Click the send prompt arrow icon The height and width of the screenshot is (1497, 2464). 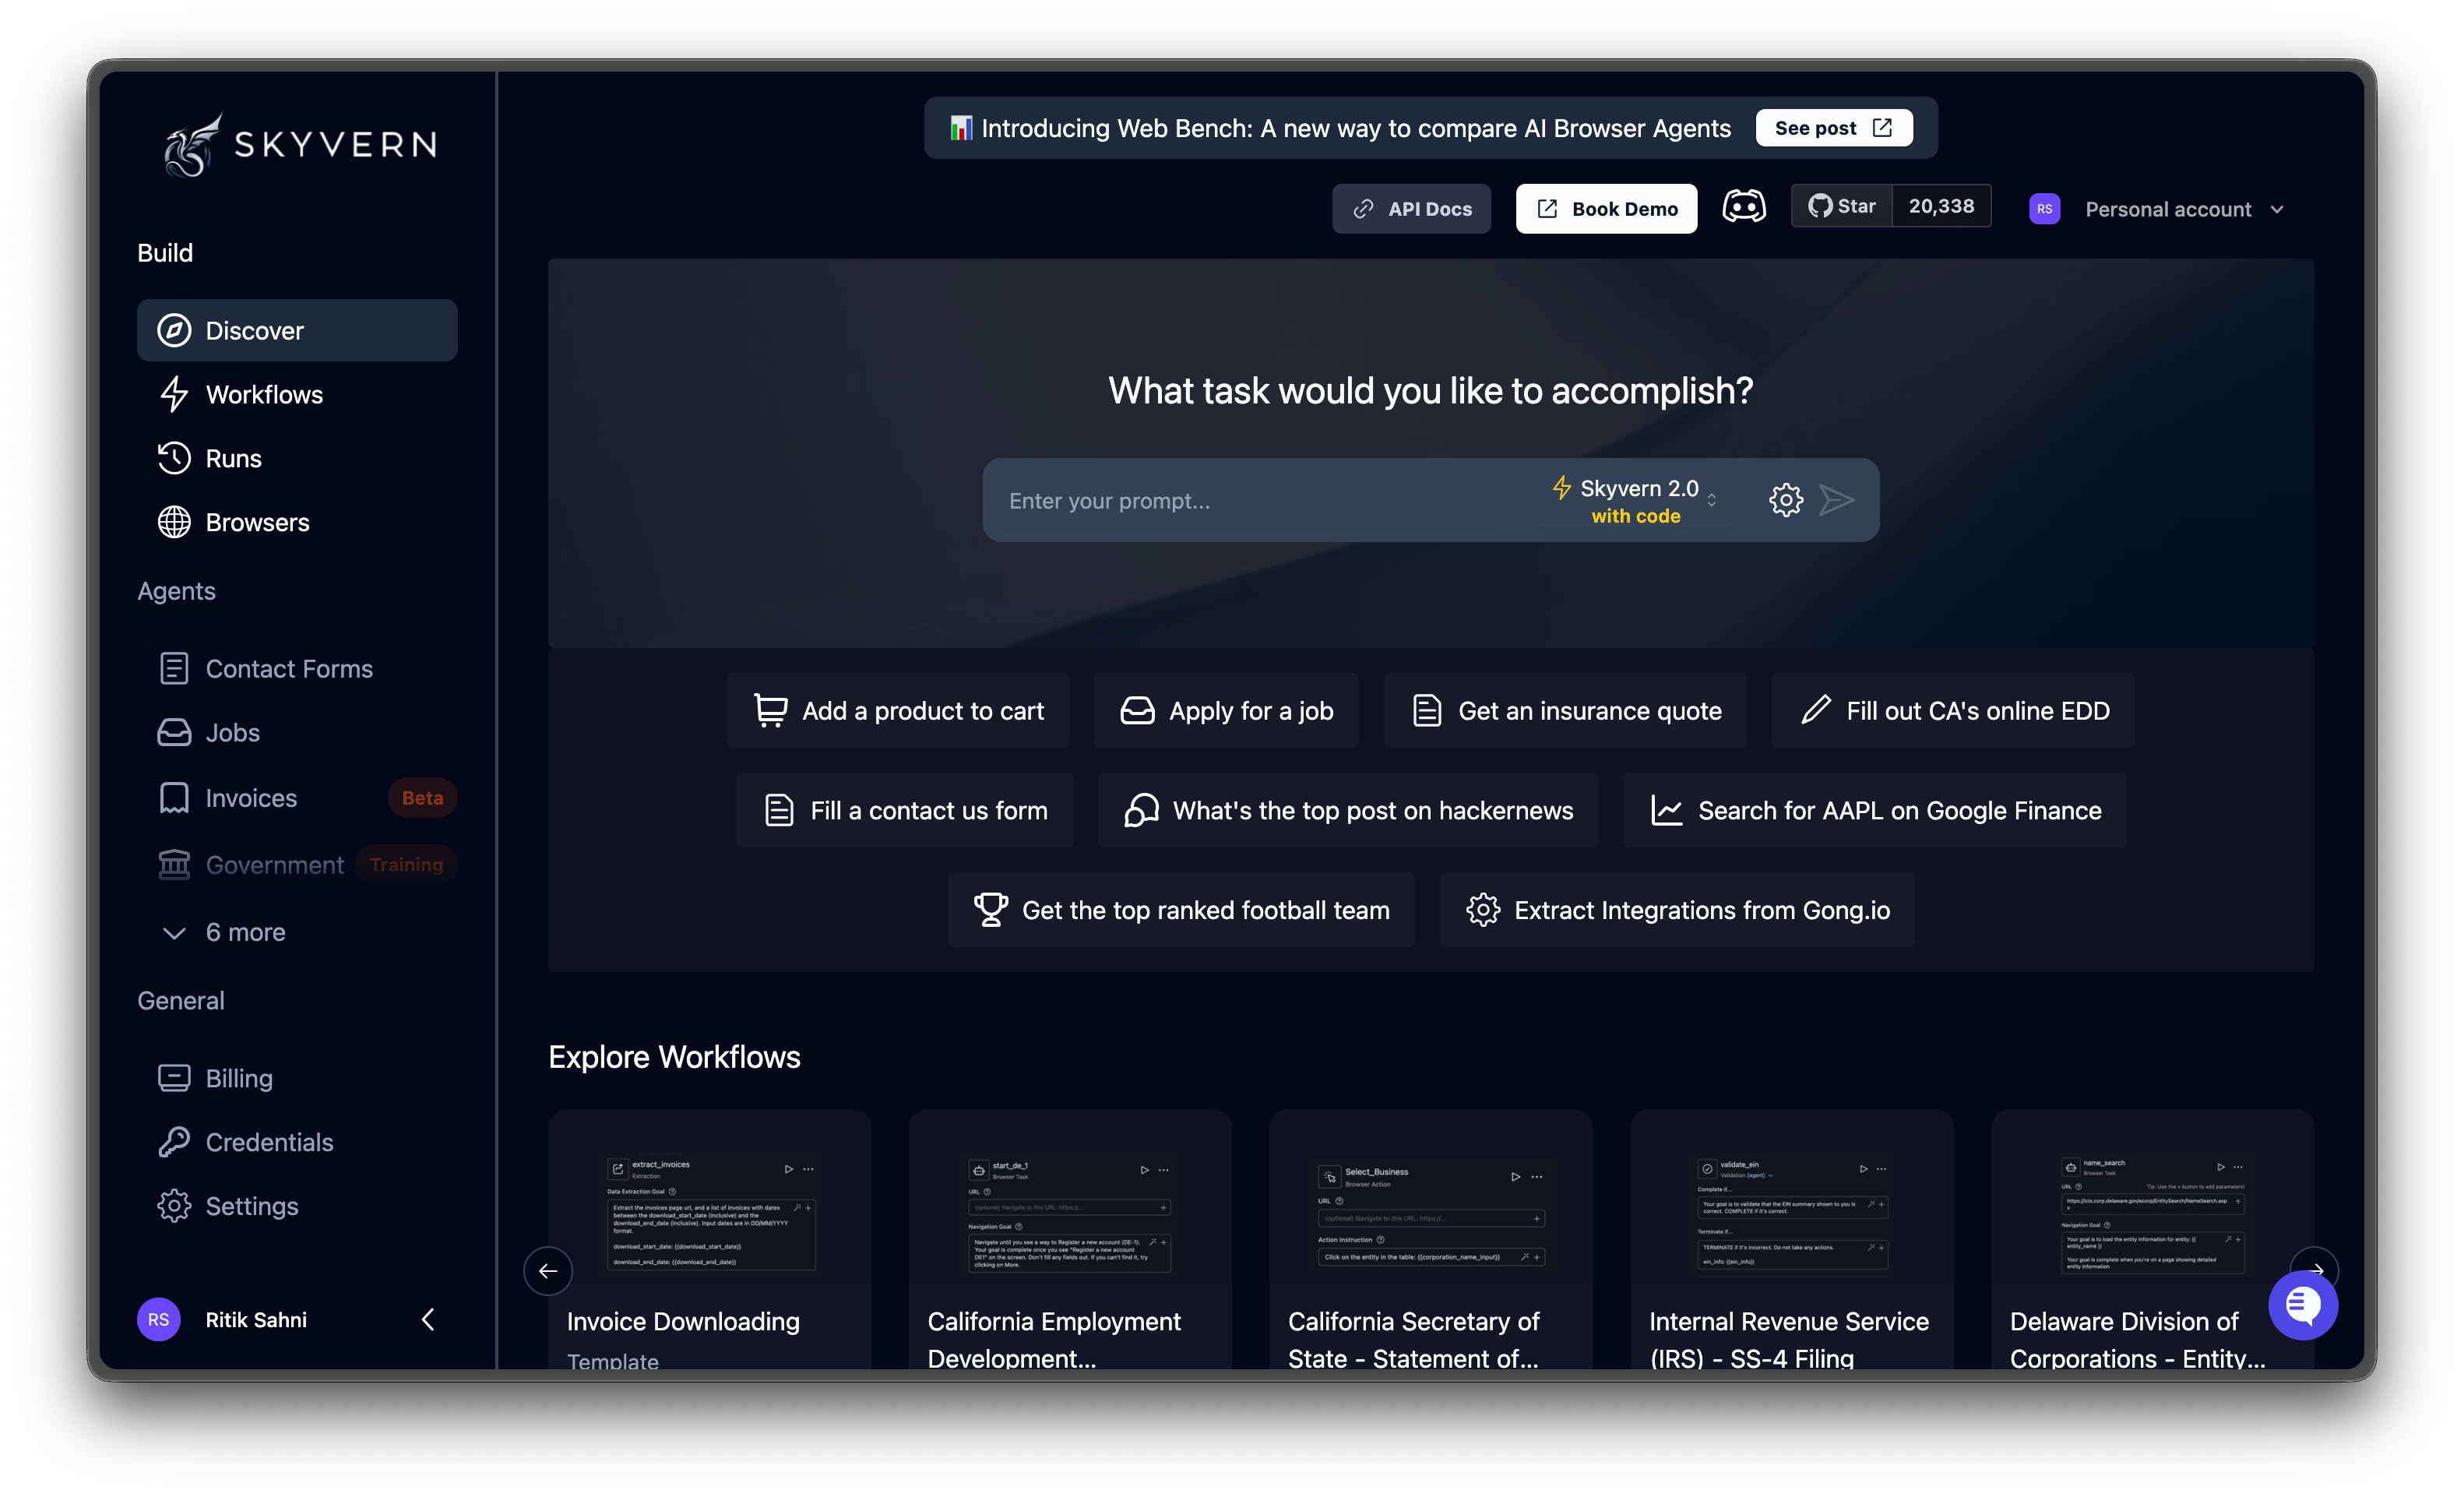point(1836,500)
